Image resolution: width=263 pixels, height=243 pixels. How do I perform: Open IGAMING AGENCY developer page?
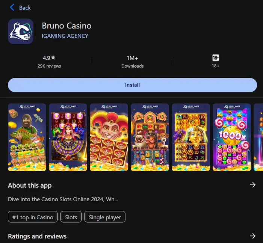click(x=65, y=36)
